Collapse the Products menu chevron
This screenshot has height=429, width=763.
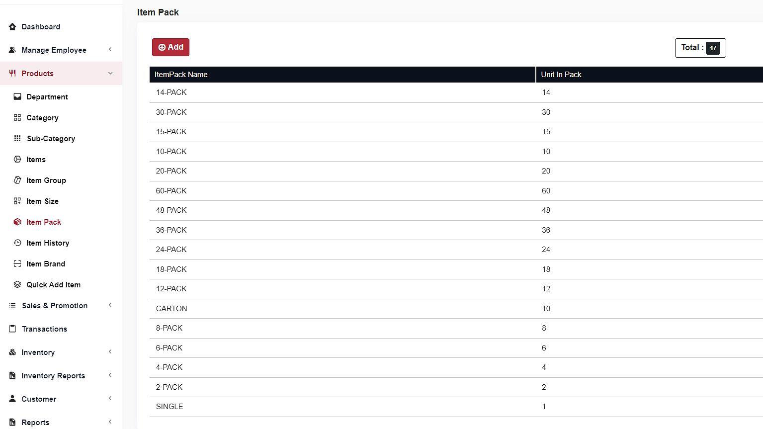(110, 74)
